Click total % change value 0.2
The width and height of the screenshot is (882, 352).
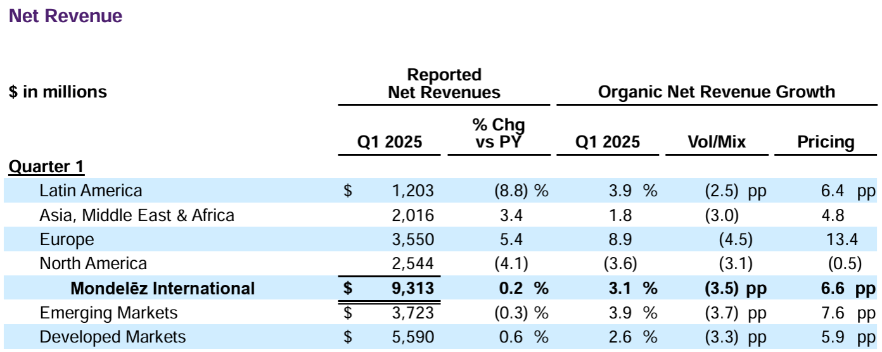click(511, 289)
